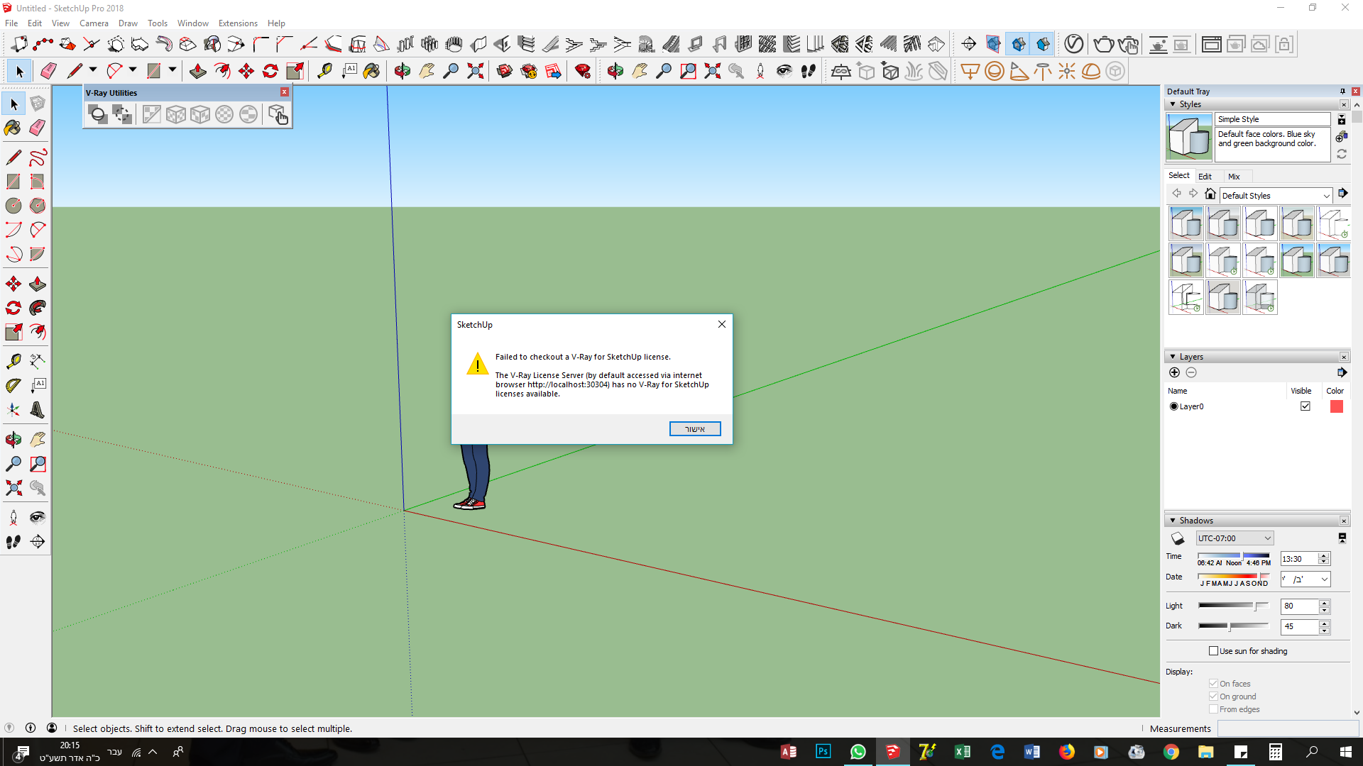Screen dimensions: 1363x766
Task: Click the V-Ray teapot render icon
Action: click(1102, 45)
